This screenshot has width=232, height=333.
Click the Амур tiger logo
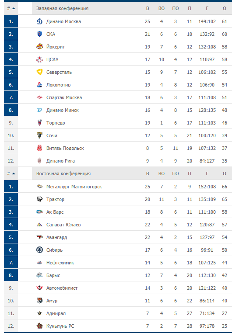point(39,301)
